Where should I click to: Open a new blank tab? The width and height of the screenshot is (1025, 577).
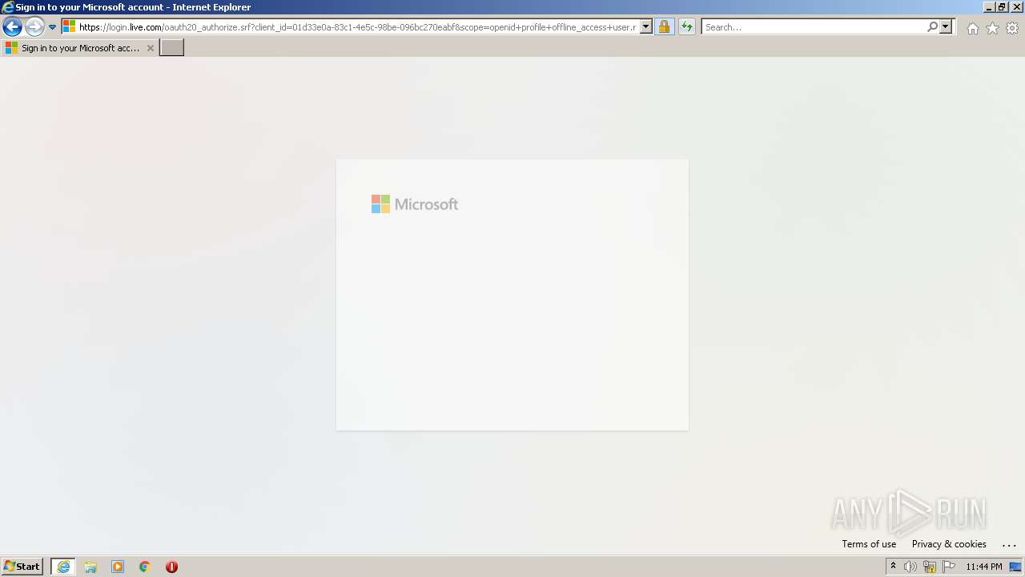click(x=172, y=48)
